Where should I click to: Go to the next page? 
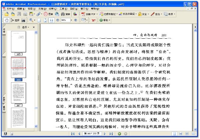105,134
